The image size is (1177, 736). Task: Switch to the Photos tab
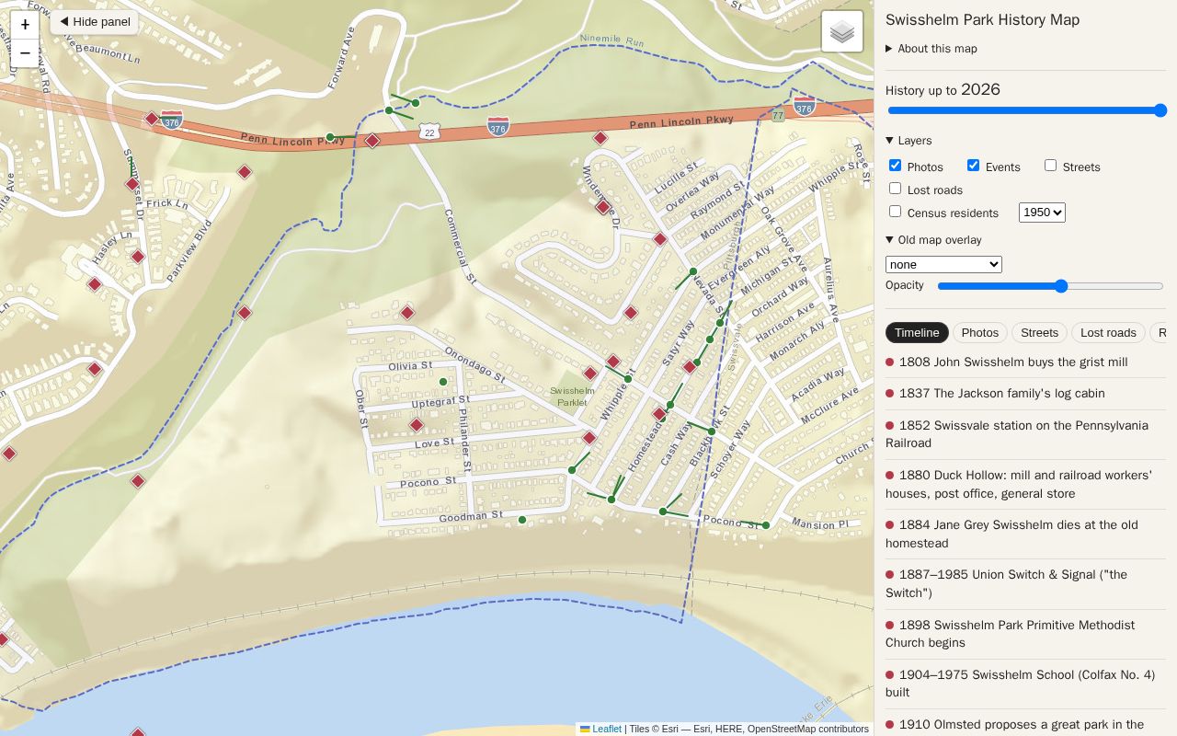[x=980, y=333]
